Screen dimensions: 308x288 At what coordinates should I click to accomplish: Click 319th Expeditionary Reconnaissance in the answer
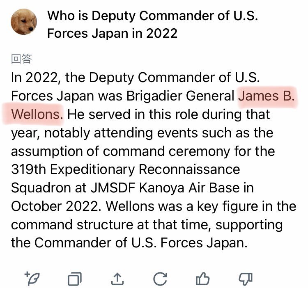pyautogui.click(x=126, y=169)
